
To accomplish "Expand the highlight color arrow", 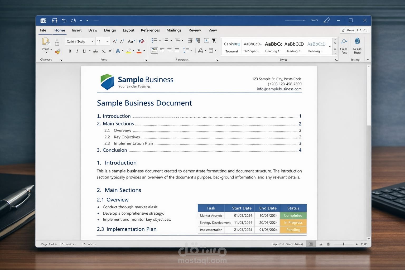I will [x=133, y=51].
